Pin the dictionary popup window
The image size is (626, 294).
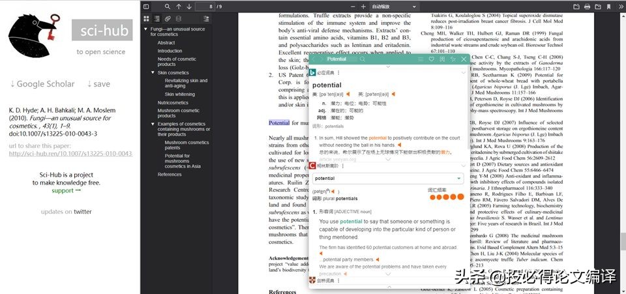[453, 59]
